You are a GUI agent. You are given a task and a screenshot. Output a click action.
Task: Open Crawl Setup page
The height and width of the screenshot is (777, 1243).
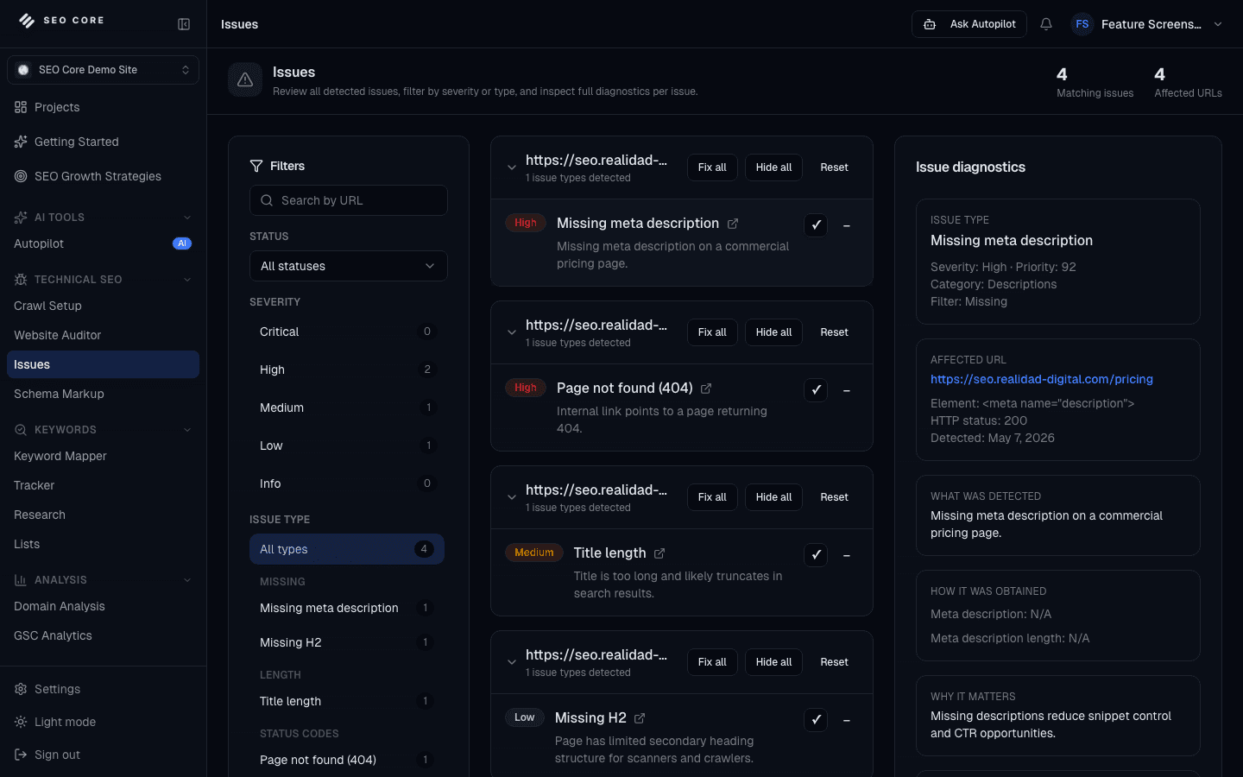tap(103, 306)
